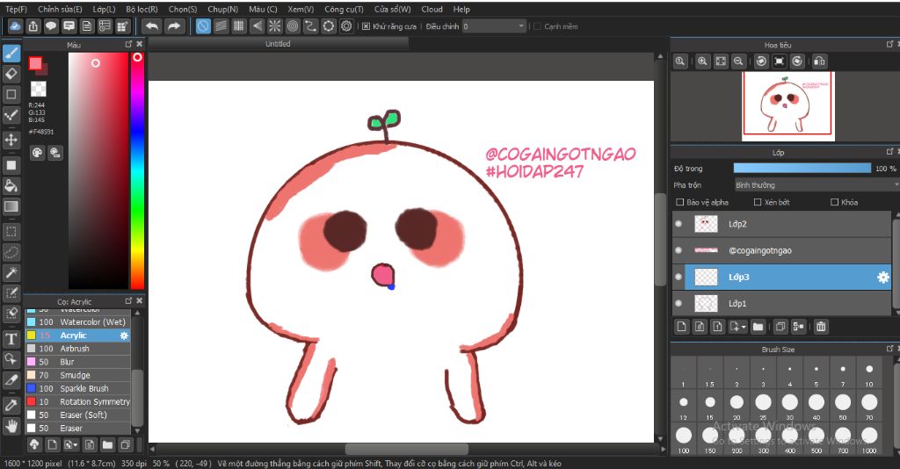Select the Bucket fill tool
This screenshot has width=900, height=469.
pos(11,185)
